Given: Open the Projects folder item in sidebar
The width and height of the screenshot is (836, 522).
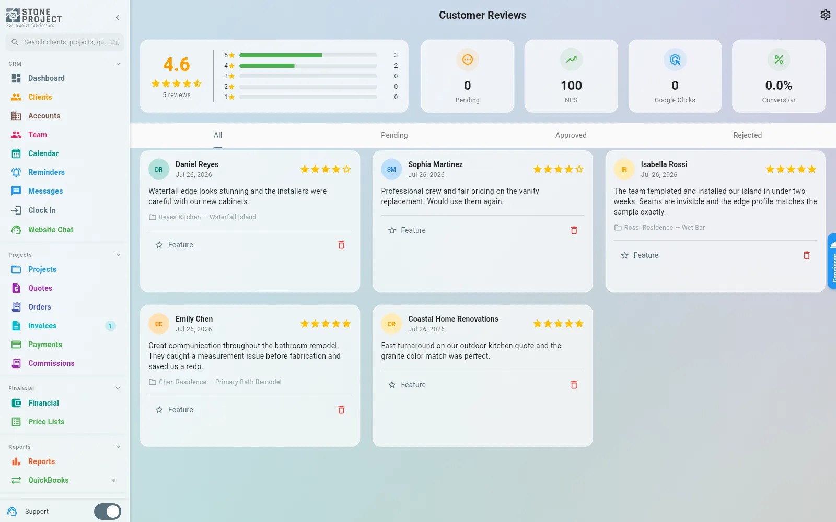Looking at the screenshot, I should [65, 269].
